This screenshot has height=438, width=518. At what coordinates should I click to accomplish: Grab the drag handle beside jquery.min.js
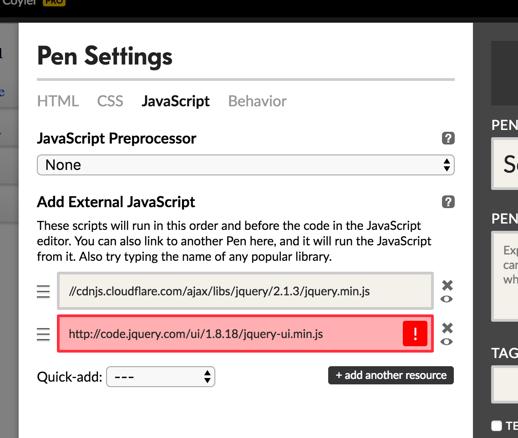point(43,291)
